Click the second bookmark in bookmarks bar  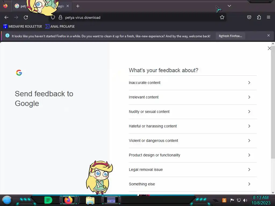[x=60, y=27]
